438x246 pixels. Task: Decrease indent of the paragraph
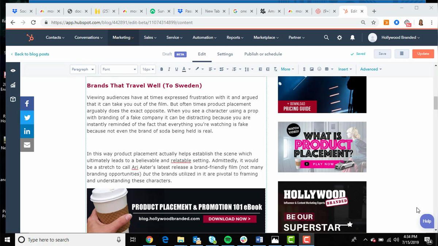[260, 69]
